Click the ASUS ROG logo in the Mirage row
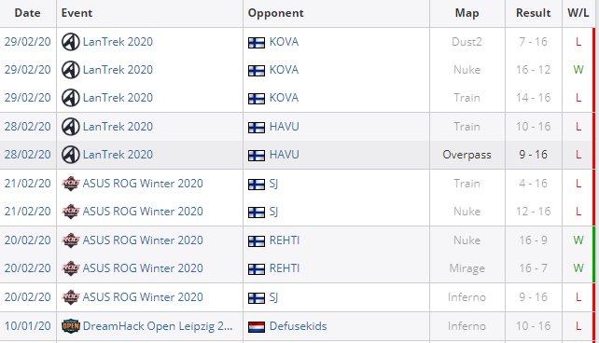Image resolution: width=599 pixels, height=343 pixels. coord(71,268)
